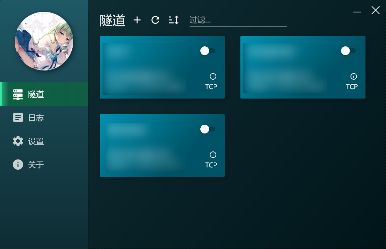
Task: Select the 隧道 sidebar item
Action: pos(44,94)
